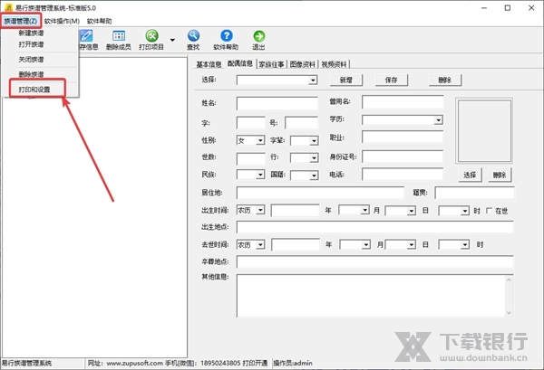This screenshot has height=370, width=544.
Task: Click the birth year input field
Action: [296, 210]
